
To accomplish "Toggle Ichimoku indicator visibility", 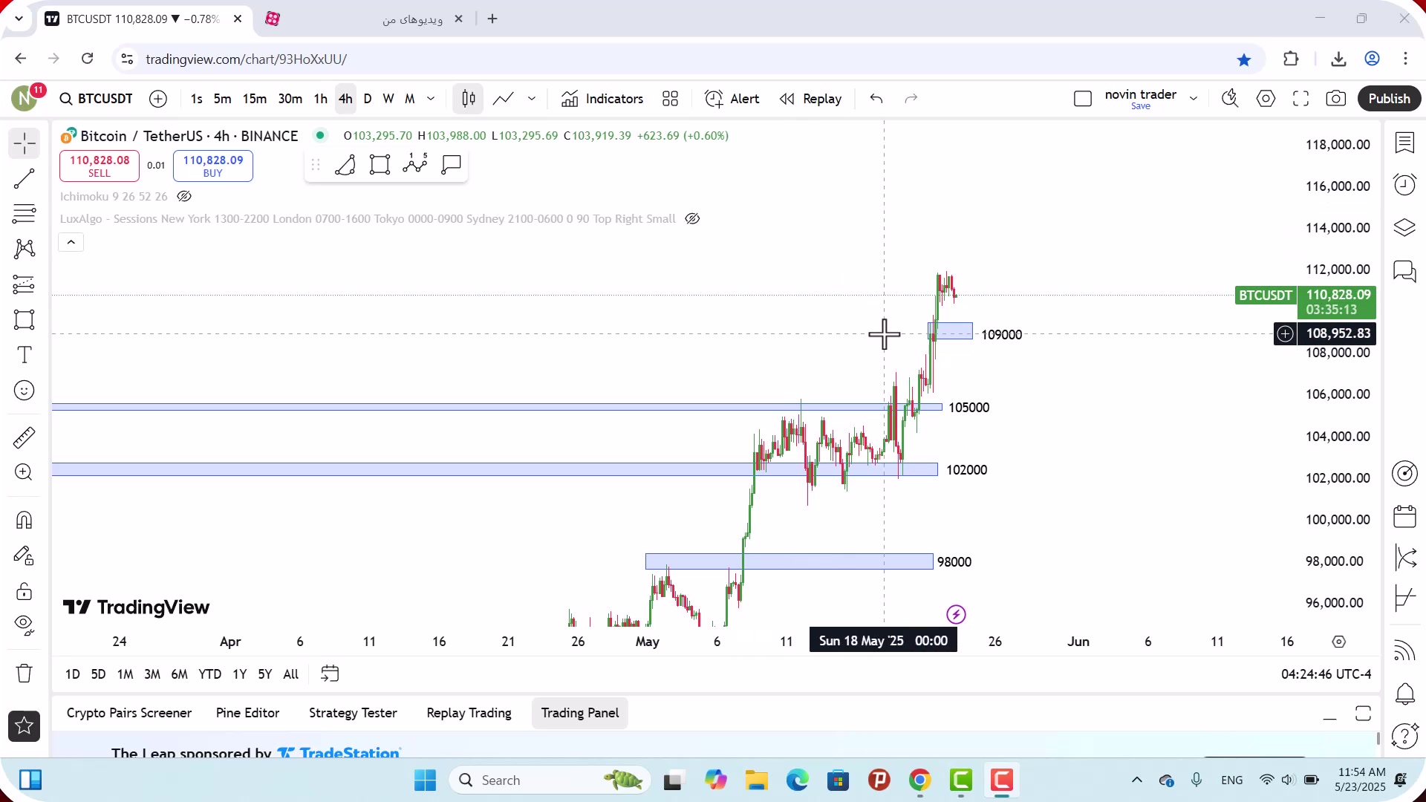I will 184,197.
